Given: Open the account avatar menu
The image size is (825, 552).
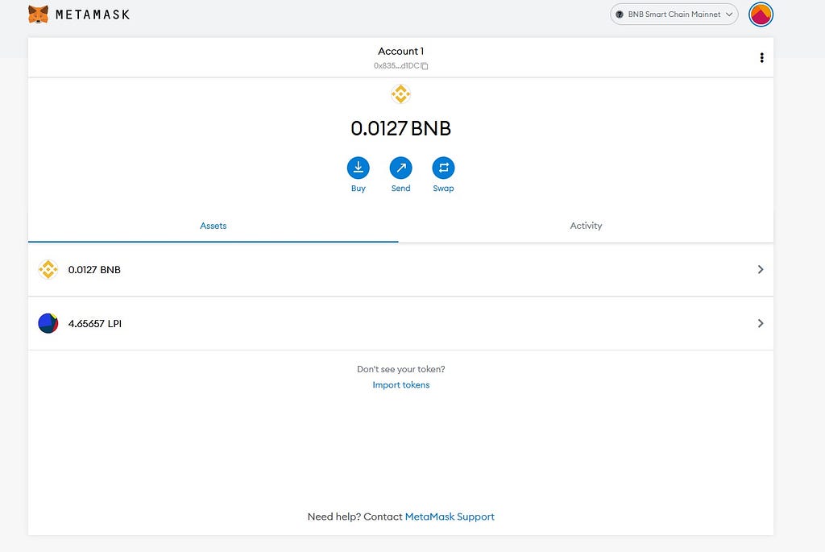Looking at the screenshot, I should pos(761,15).
